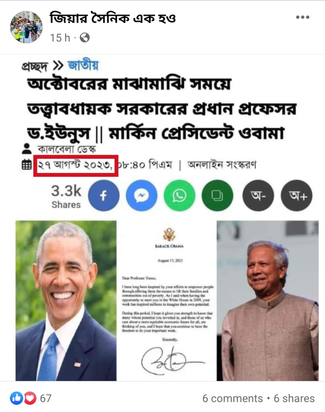Click the Barack Obama letter image
Screen dimensions: 325x412
tap(167, 301)
